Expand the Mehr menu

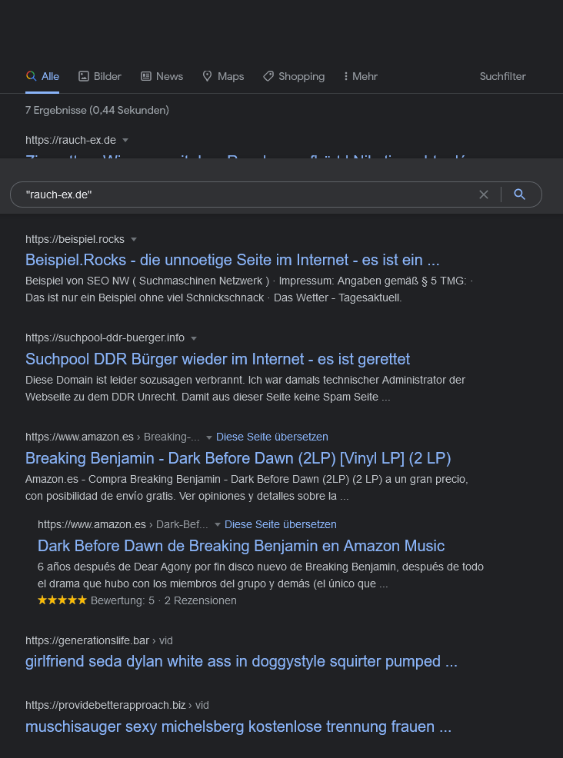(x=360, y=76)
